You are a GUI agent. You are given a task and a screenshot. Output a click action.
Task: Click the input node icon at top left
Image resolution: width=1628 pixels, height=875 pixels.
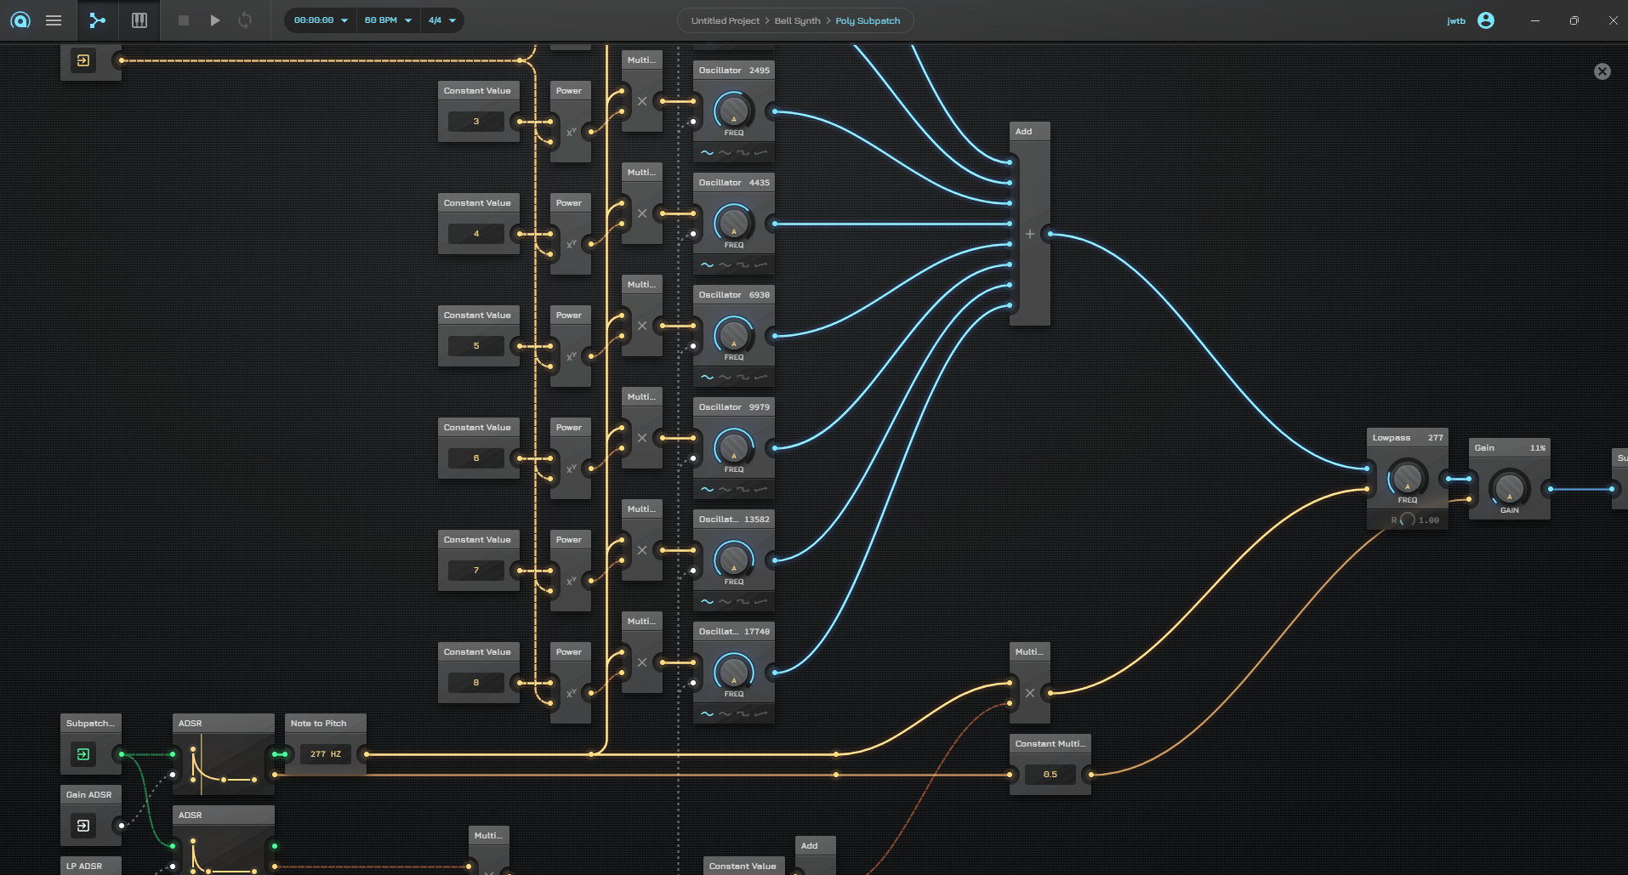pos(83,60)
